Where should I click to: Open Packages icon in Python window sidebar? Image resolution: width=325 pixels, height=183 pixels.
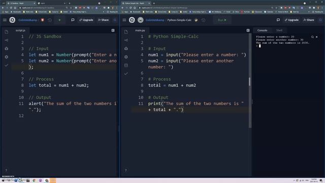[126, 48]
